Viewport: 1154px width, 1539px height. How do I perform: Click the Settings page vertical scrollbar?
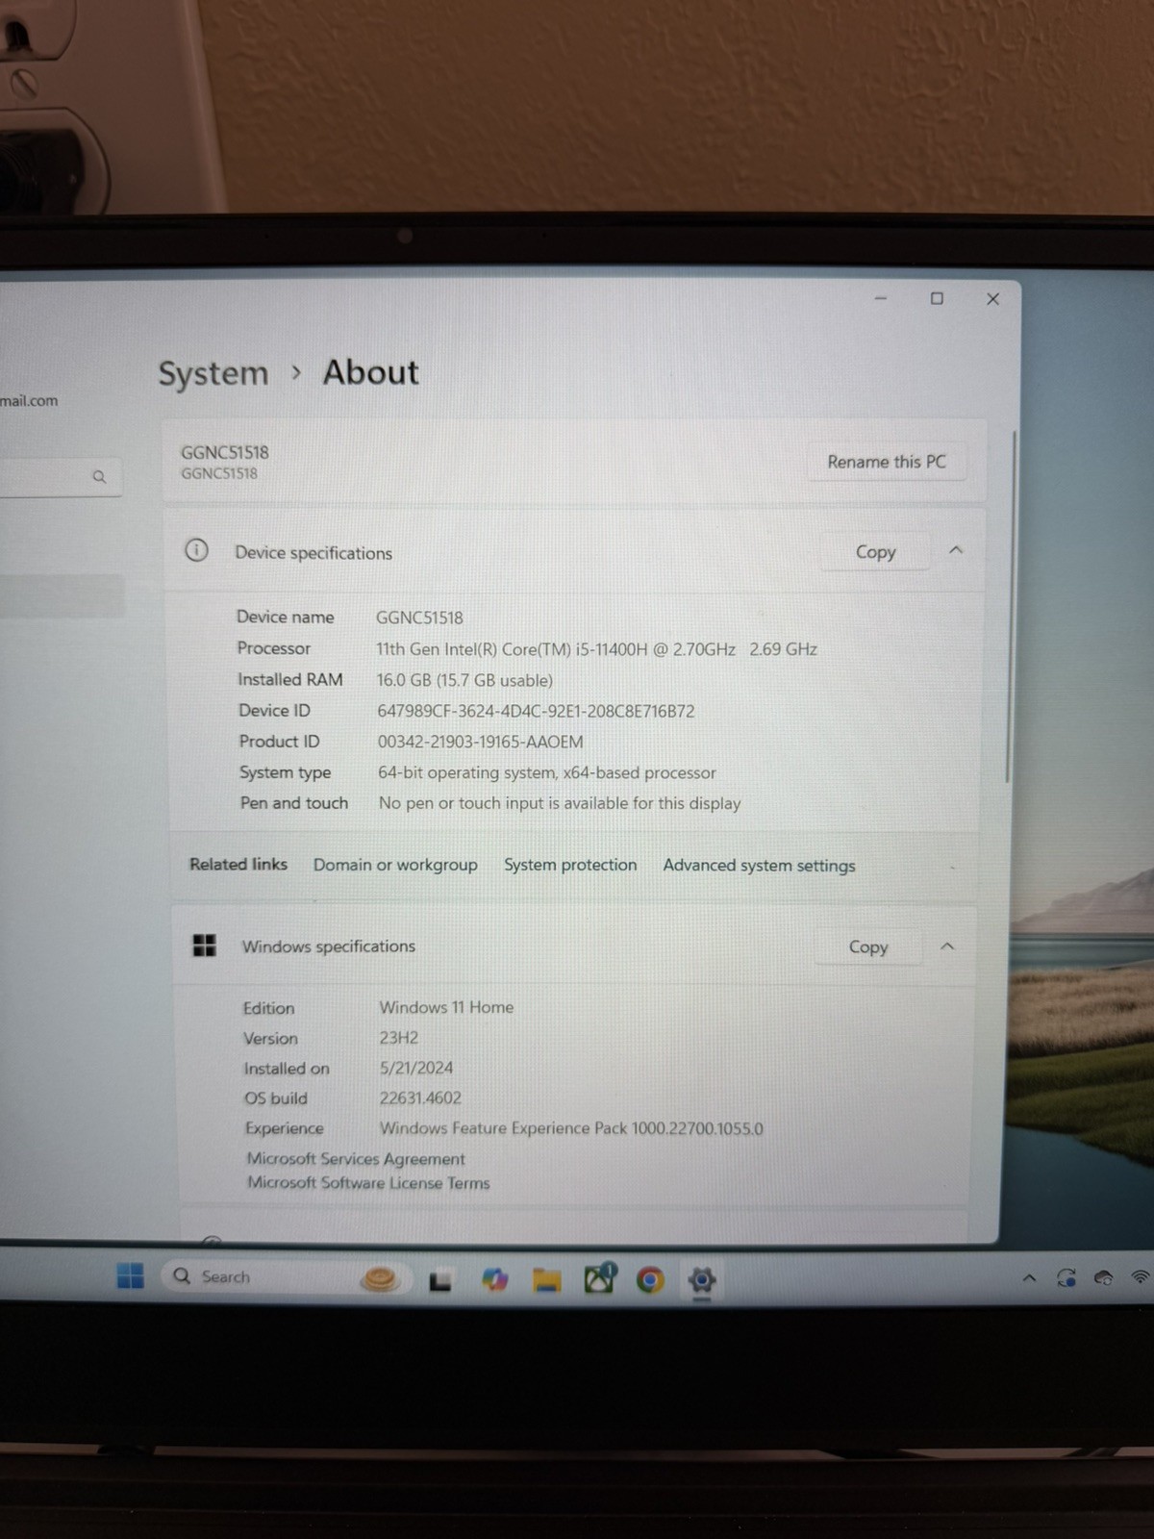(1009, 608)
